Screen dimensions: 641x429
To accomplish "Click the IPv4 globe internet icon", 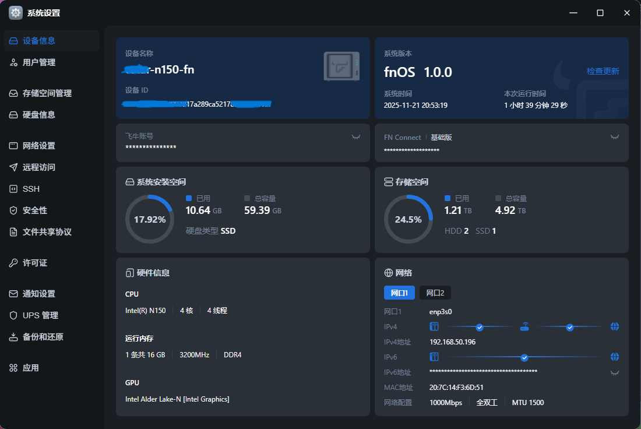I will click(614, 327).
